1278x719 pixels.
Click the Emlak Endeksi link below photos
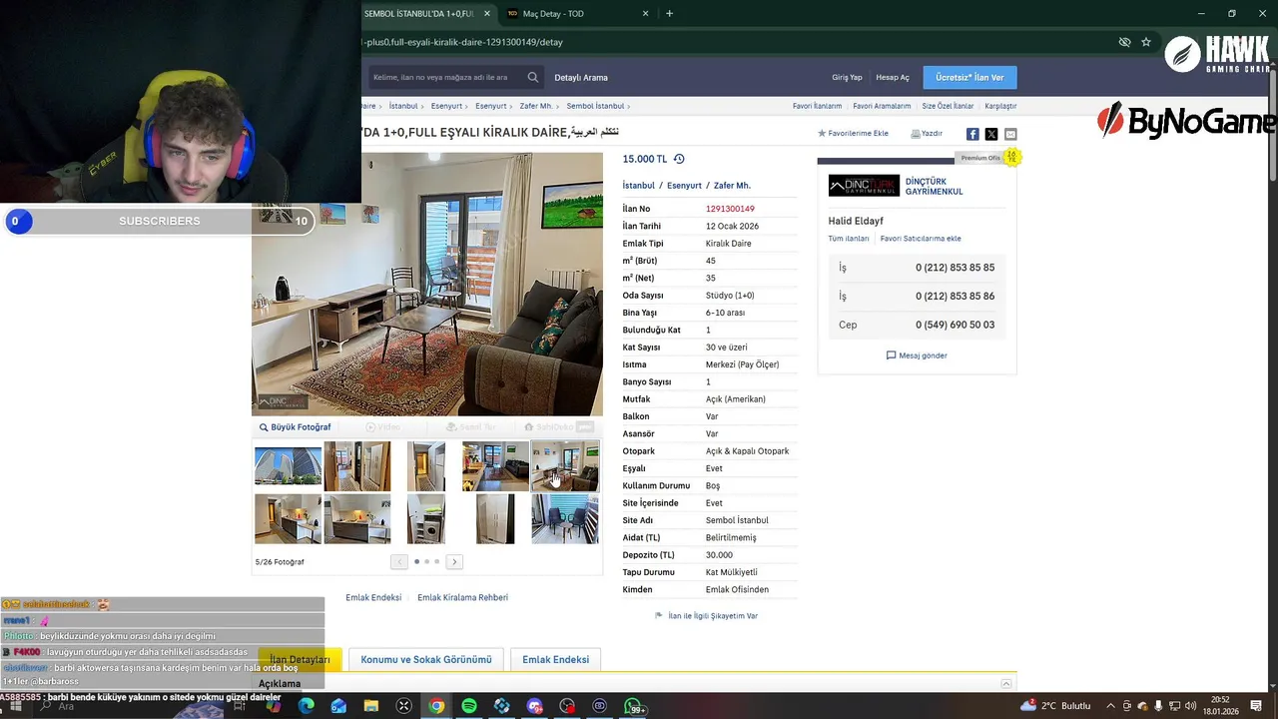point(373,597)
